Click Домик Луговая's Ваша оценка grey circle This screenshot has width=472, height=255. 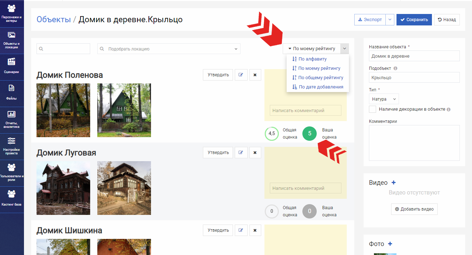pyautogui.click(x=310, y=211)
